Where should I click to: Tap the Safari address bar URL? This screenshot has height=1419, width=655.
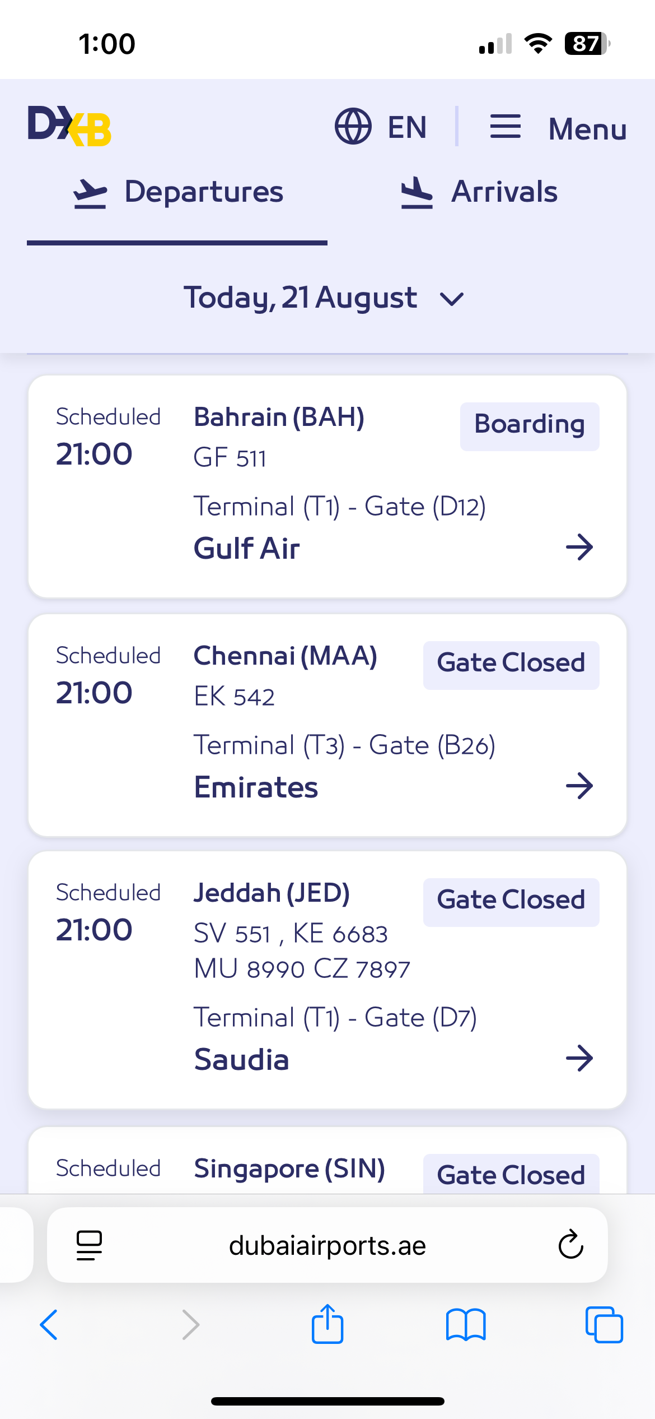coord(327,1245)
